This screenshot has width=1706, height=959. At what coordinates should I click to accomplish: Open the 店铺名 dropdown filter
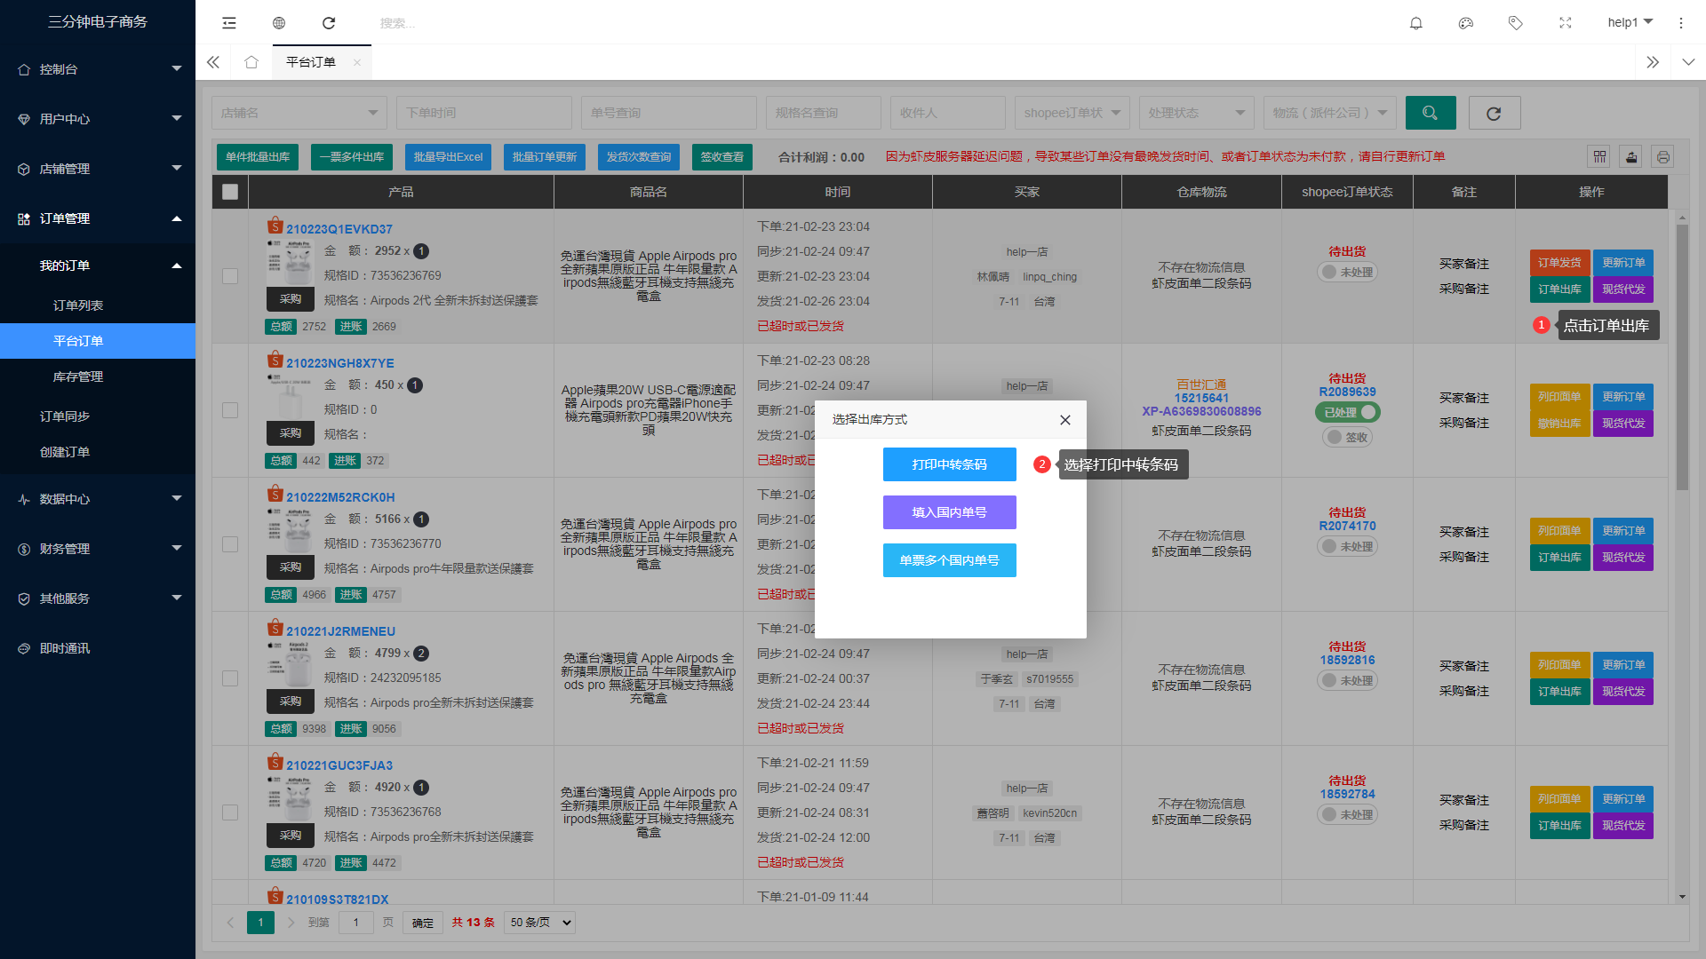point(299,113)
